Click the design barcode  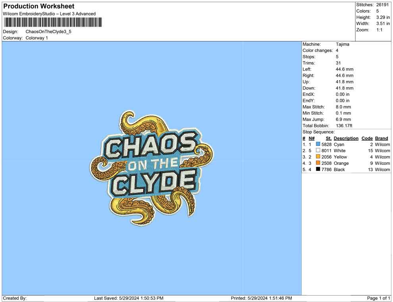[52, 23]
